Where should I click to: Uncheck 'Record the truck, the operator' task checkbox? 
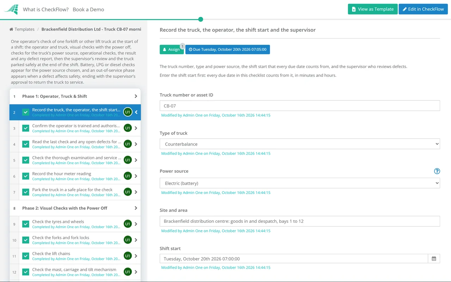[26, 112]
